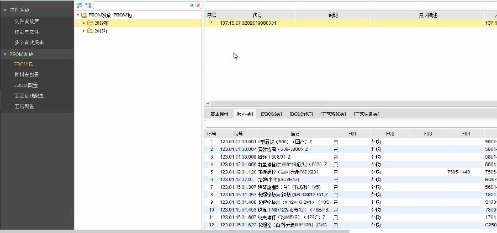This screenshot has width=497, height=233.
Task: Select row with code 123.01.12.01.056
Action: click(351, 164)
